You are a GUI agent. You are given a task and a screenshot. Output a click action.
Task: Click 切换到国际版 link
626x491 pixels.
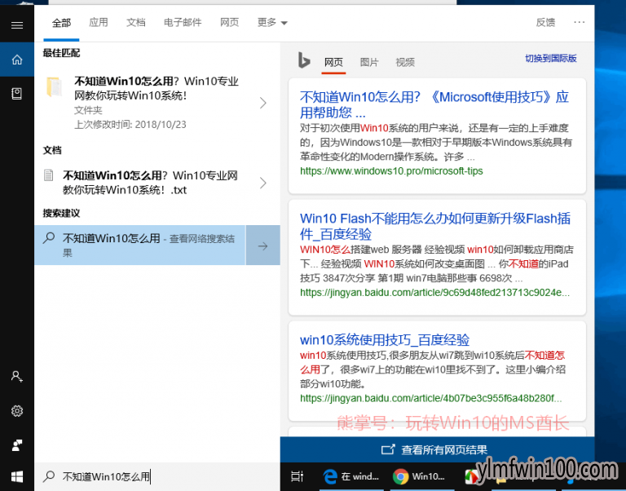[x=550, y=59]
